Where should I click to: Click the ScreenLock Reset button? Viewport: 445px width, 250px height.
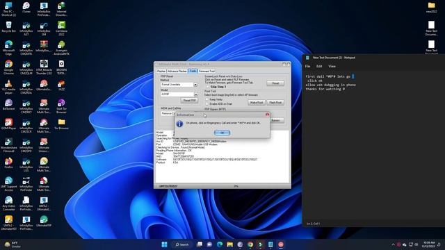point(275,83)
